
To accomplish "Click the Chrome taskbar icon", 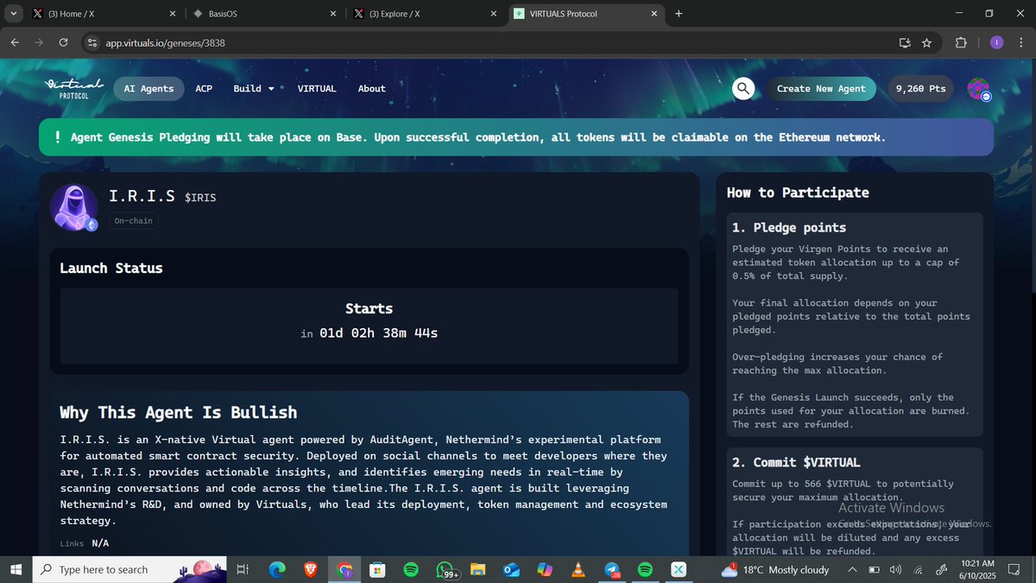I will coord(344,569).
